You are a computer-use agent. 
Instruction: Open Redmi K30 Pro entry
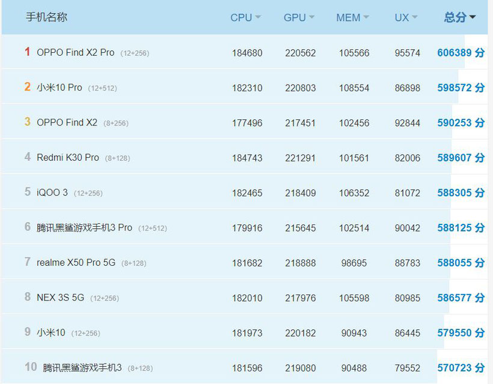pyautogui.click(x=68, y=157)
